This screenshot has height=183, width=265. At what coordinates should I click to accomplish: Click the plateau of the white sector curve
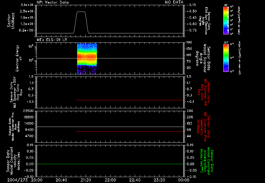[81, 12]
